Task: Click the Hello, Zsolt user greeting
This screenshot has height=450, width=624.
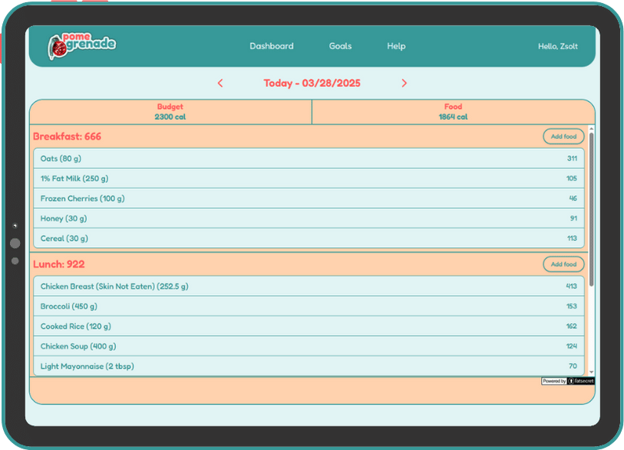Action: tap(557, 47)
